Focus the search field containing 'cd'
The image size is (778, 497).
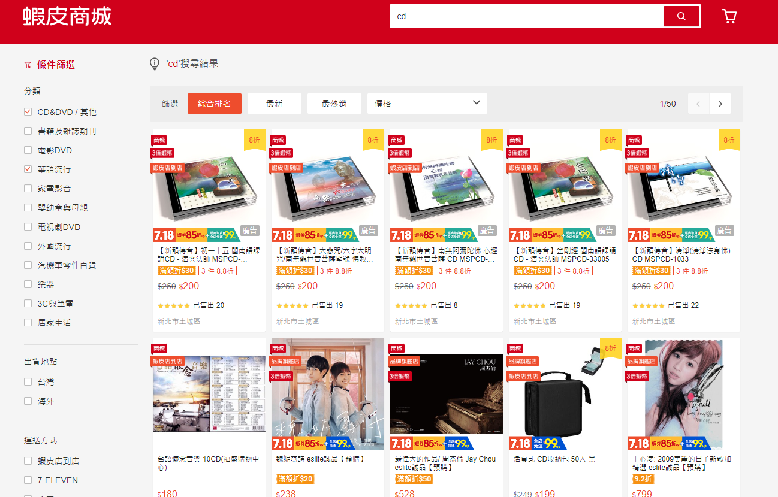point(526,16)
